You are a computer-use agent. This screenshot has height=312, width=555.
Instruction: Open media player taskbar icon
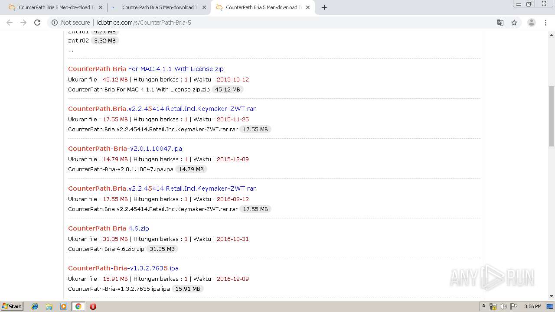click(64, 306)
